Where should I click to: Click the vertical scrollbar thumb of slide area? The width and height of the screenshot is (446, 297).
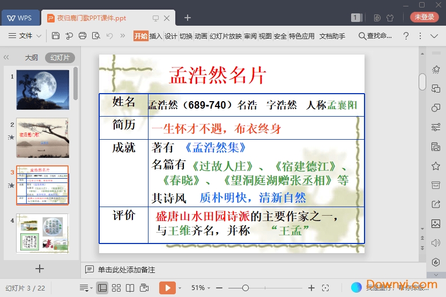tap(422, 82)
